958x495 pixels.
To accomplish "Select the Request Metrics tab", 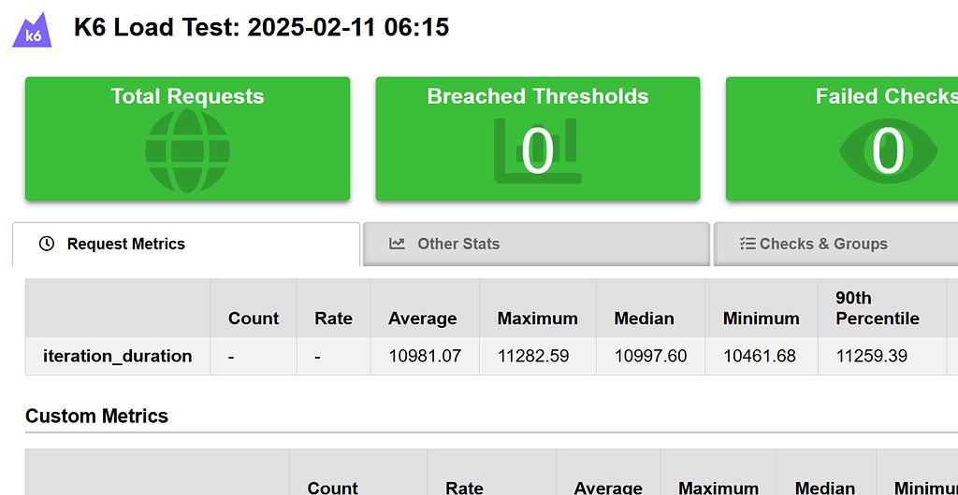I will pos(186,244).
